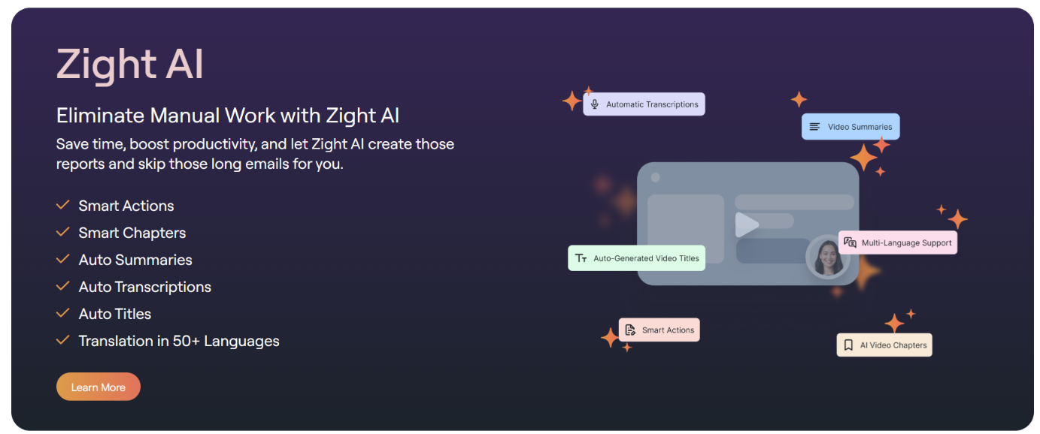This screenshot has width=1040, height=434.
Task: Expand the Auto Titles feature entry
Action: pyautogui.click(x=114, y=314)
